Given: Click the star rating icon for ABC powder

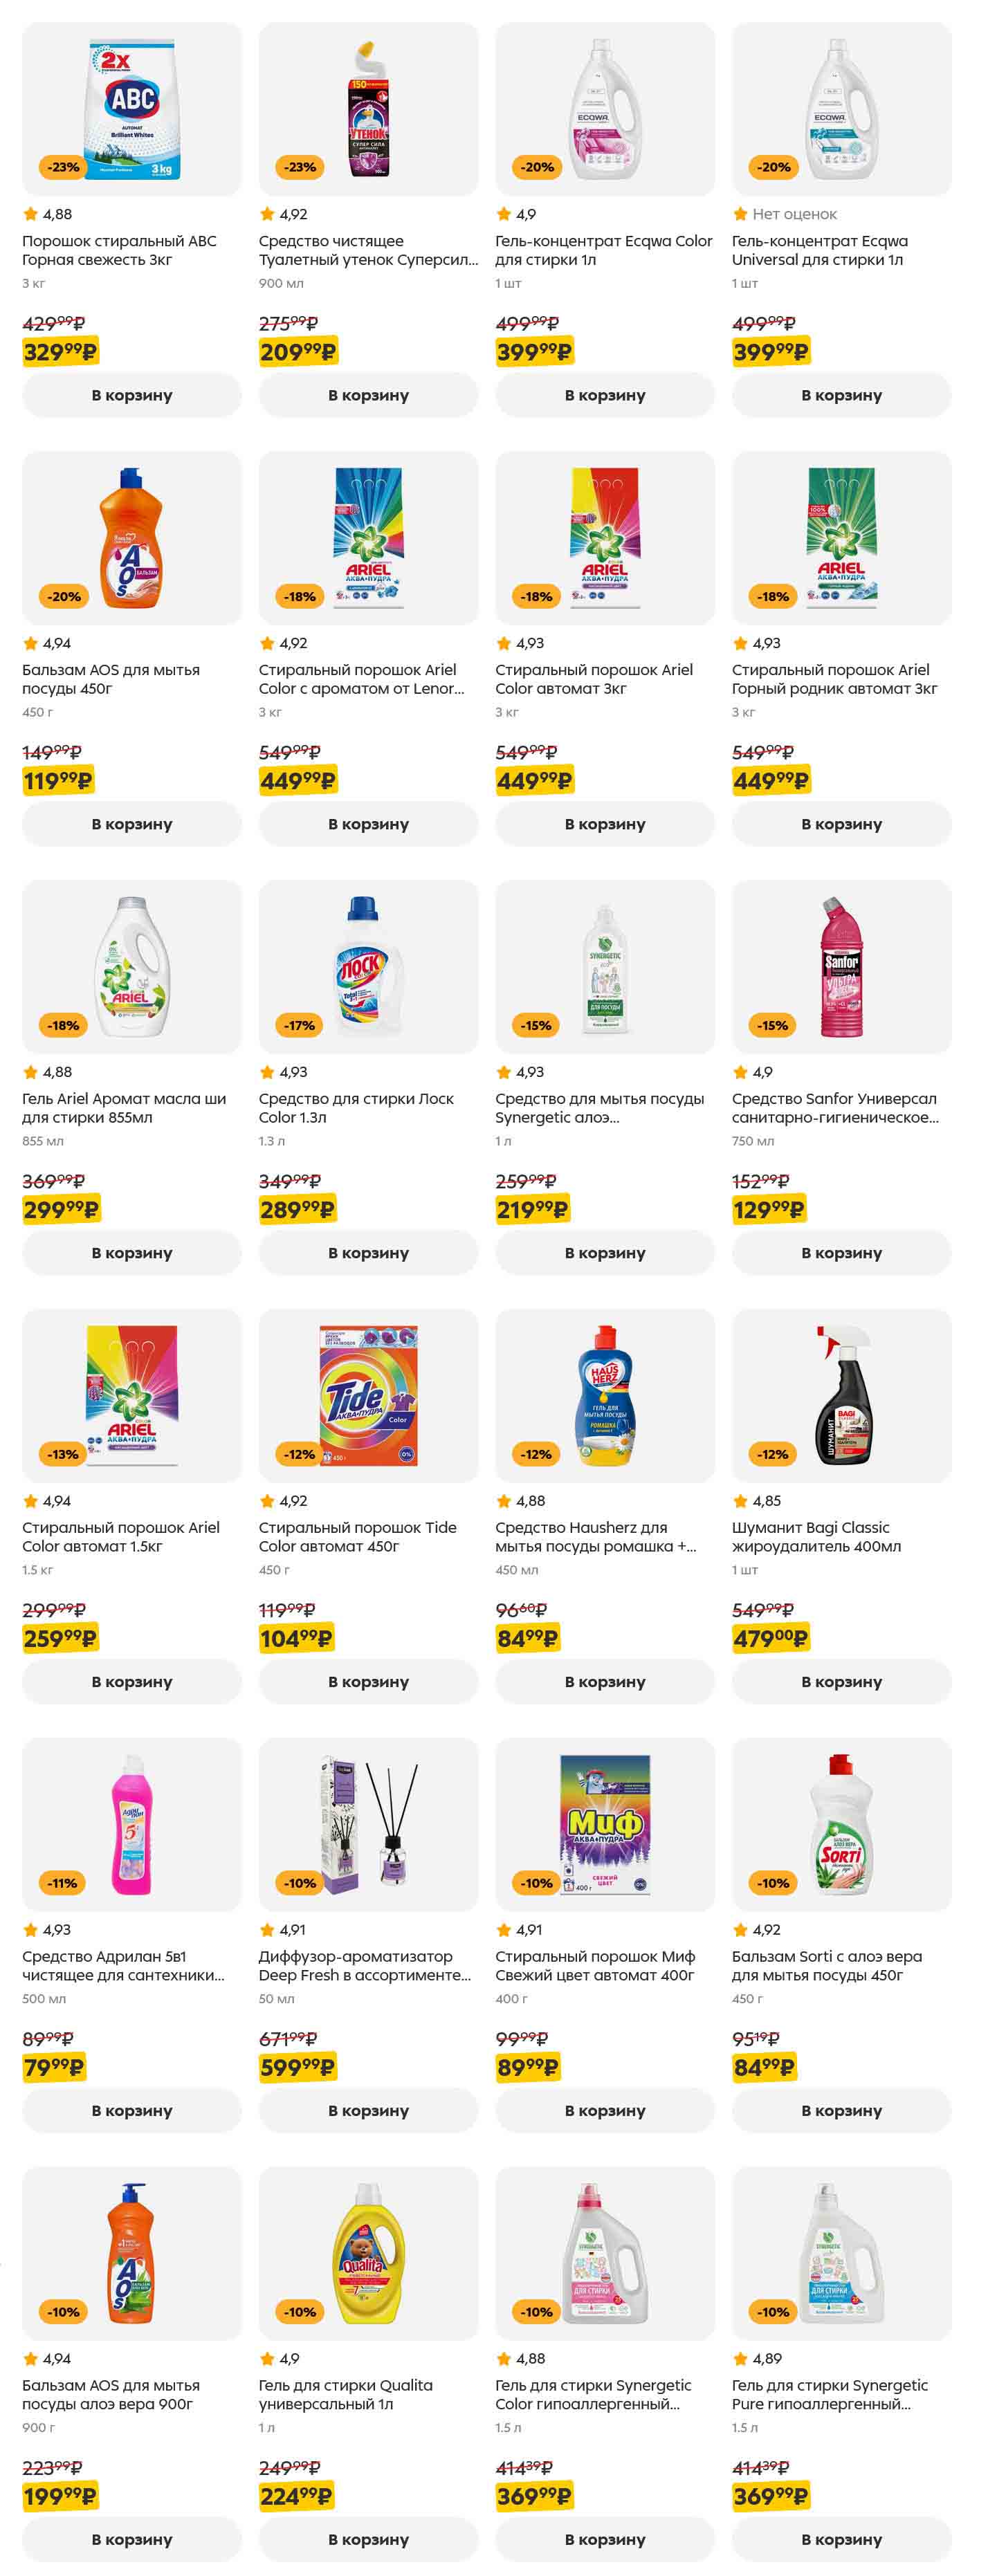Looking at the screenshot, I should [x=30, y=214].
